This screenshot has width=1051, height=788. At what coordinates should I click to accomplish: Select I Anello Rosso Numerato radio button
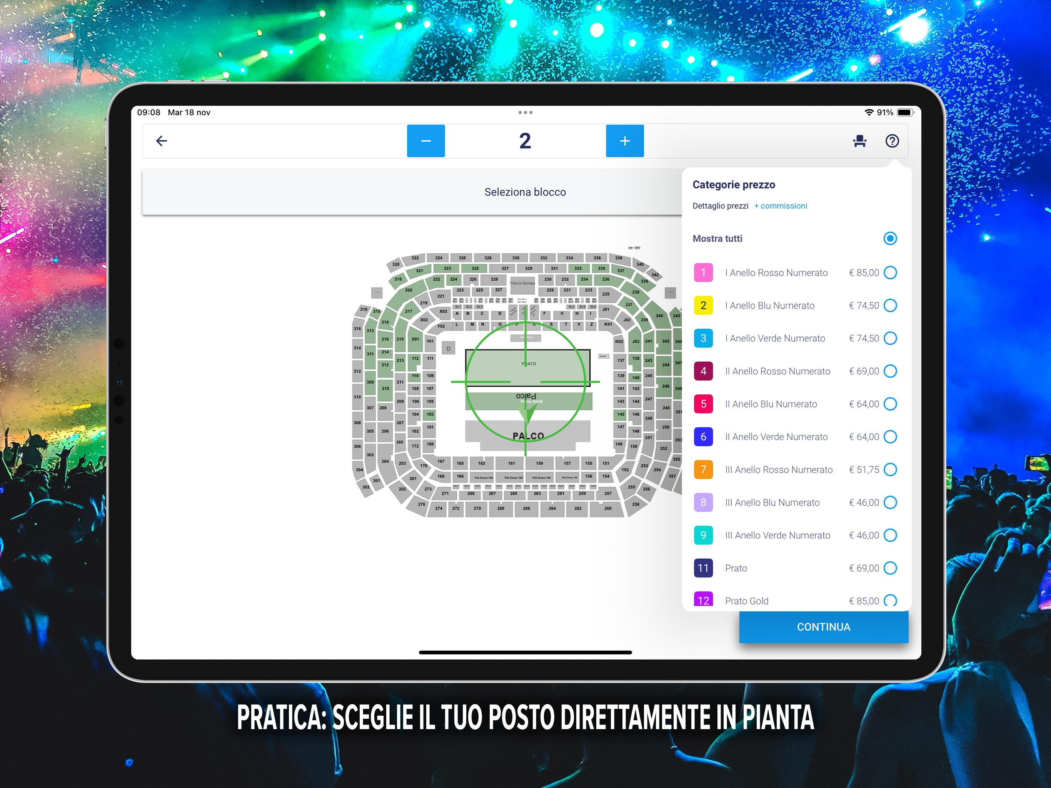point(890,272)
